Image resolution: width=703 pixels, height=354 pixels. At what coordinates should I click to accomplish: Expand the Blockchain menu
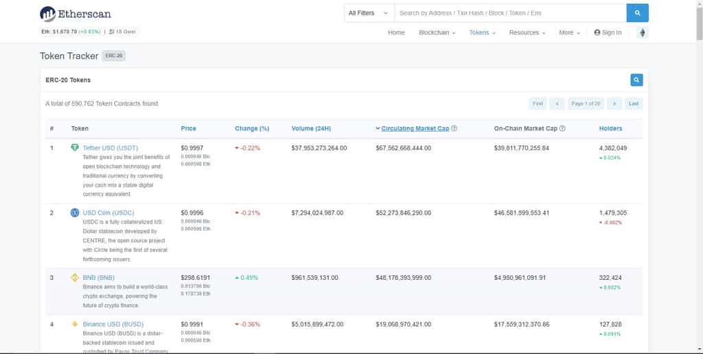437,33
